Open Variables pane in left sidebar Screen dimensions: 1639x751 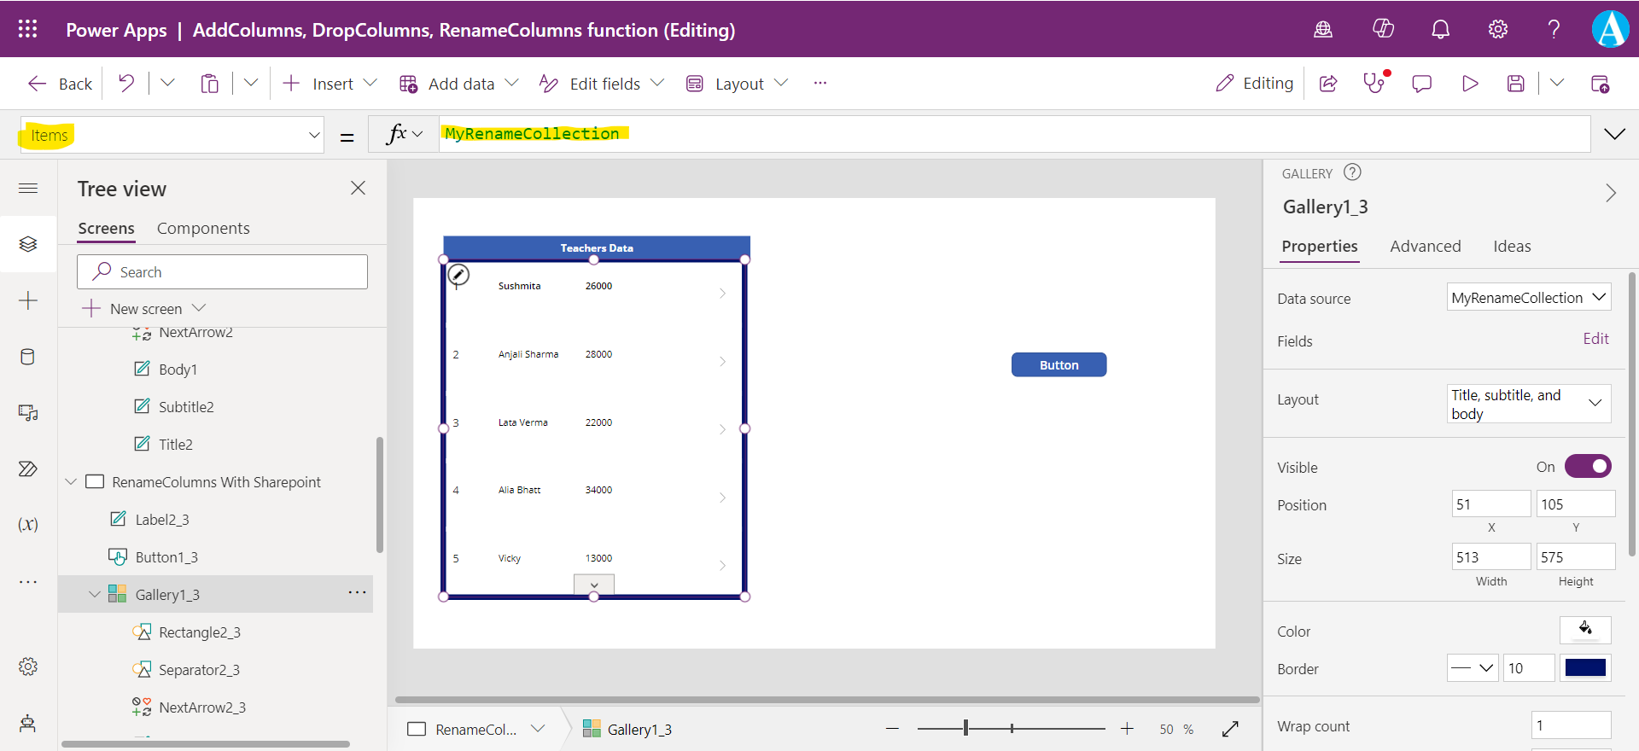tap(27, 525)
